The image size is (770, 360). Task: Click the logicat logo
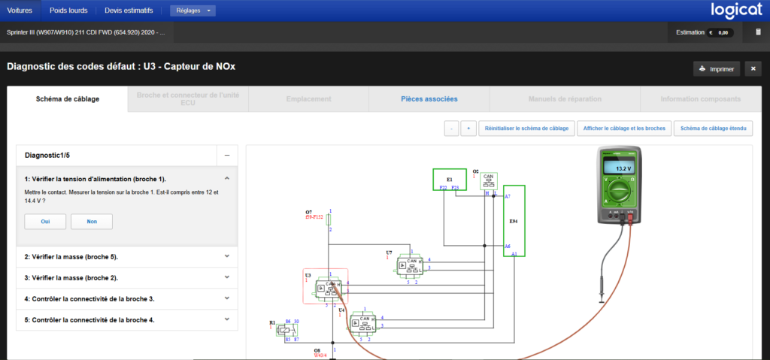pyautogui.click(x=736, y=11)
